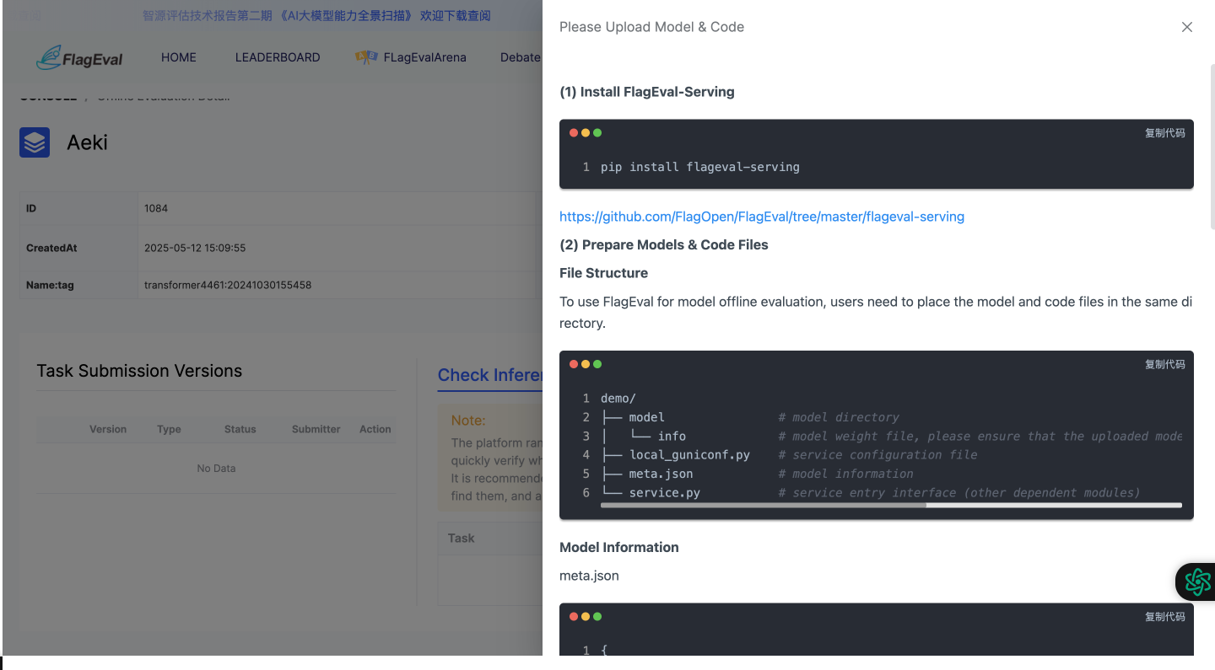Open the LEADERBOARD menu item
Viewport: 1215px width, 670px height.
pyautogui.click(x=278, y=57)
